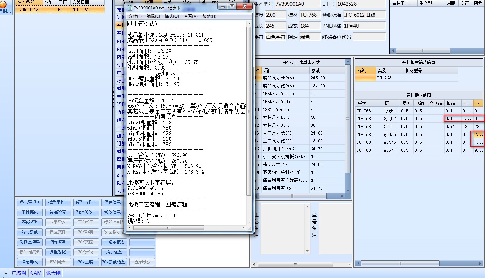
Task: Click the 叠层验算 button
Action: 58,212
